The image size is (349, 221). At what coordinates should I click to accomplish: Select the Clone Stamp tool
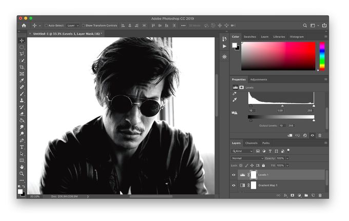click(x=22, y=100)
